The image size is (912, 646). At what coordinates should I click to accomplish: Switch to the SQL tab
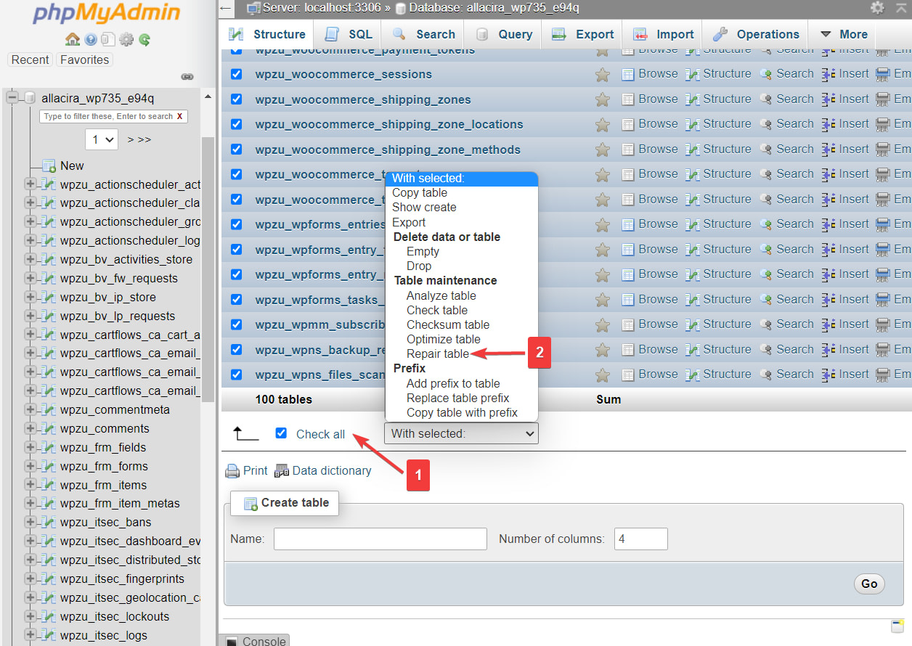349,34
